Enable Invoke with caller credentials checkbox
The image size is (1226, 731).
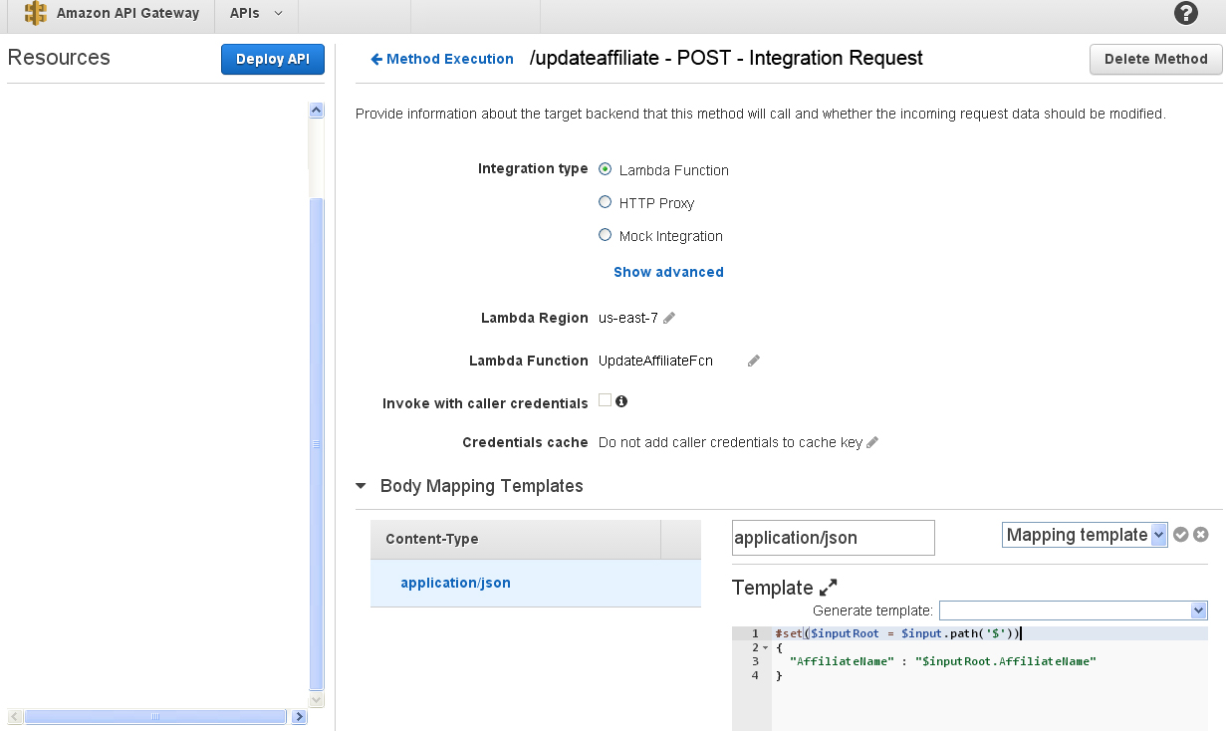click(x=605, y=400)
